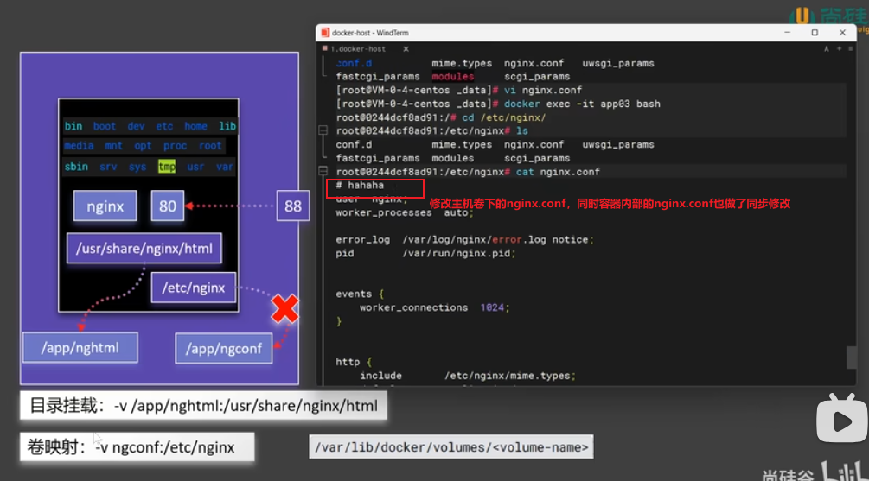This screenshot has width=869, height=481.
Task: Click the 'worker_connections 1024;' line
Action: click(434, 307)
